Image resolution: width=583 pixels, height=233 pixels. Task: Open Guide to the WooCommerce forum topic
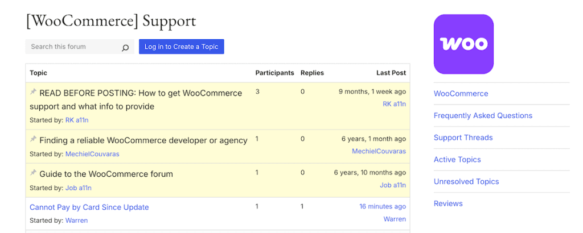(106, 174)
